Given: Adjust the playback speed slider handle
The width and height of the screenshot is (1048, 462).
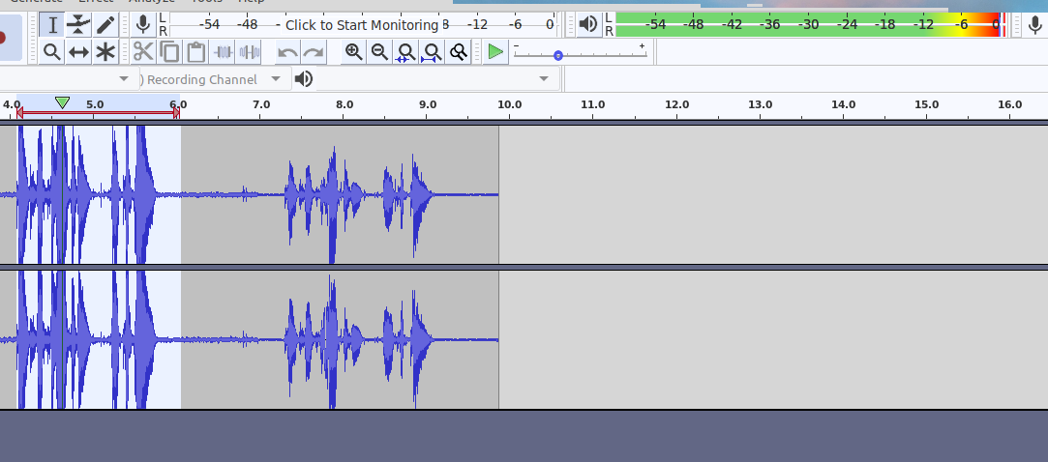Looking at the screenshot, I should click(558, 55).
